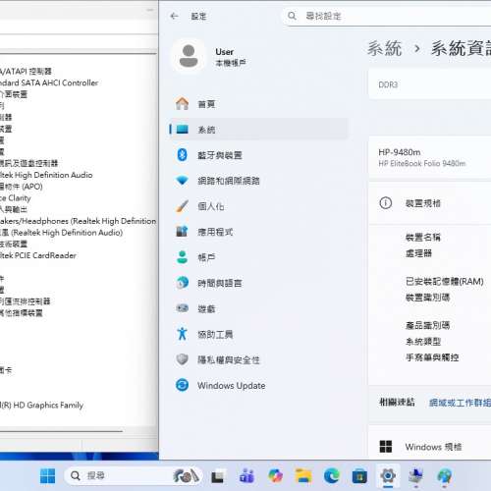This screenshot has width=491, height=491.
Task: Click the 系統類型 label
Action: coord(423,342)
